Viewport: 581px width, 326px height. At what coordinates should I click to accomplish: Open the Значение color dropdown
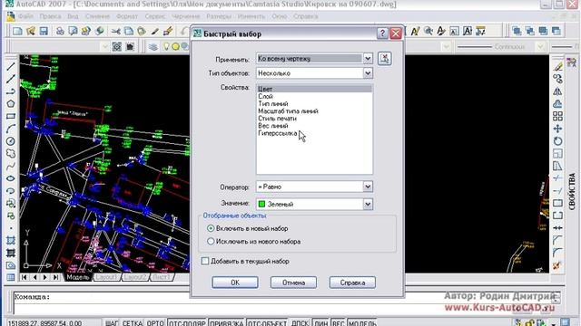coord(368,204)
